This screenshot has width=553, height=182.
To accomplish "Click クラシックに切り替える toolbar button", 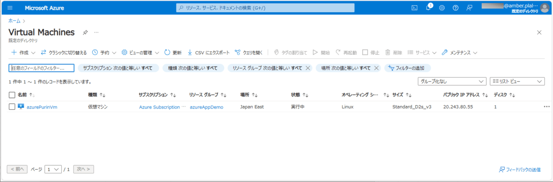I will click(x=64, y=53).
